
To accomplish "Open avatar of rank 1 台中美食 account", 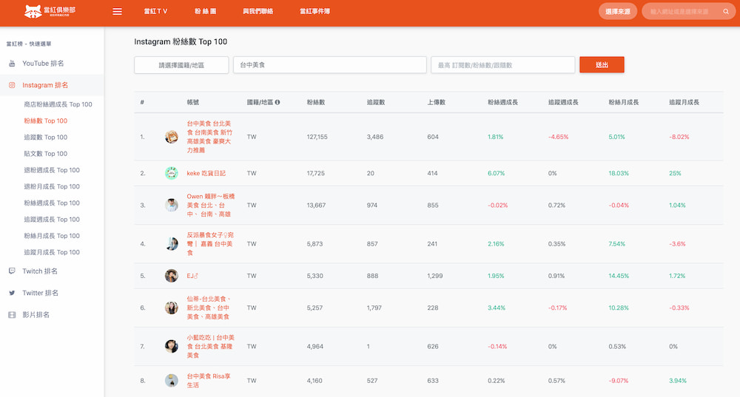I will coord(172,137).
